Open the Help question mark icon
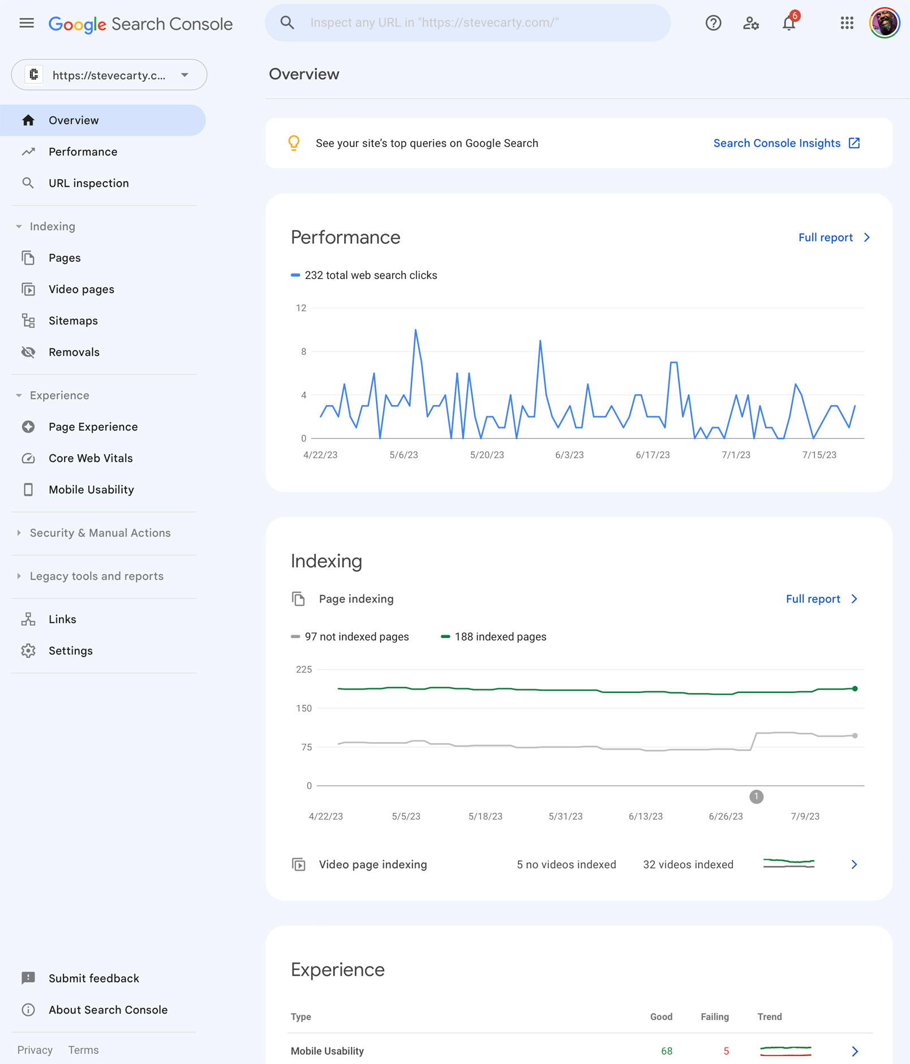This screenshot has height=1064, width=910. [x=713, y=23]
